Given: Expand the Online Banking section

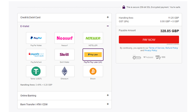Looking at the screenshot, I should pyautogui.click(x=108, y=95).
